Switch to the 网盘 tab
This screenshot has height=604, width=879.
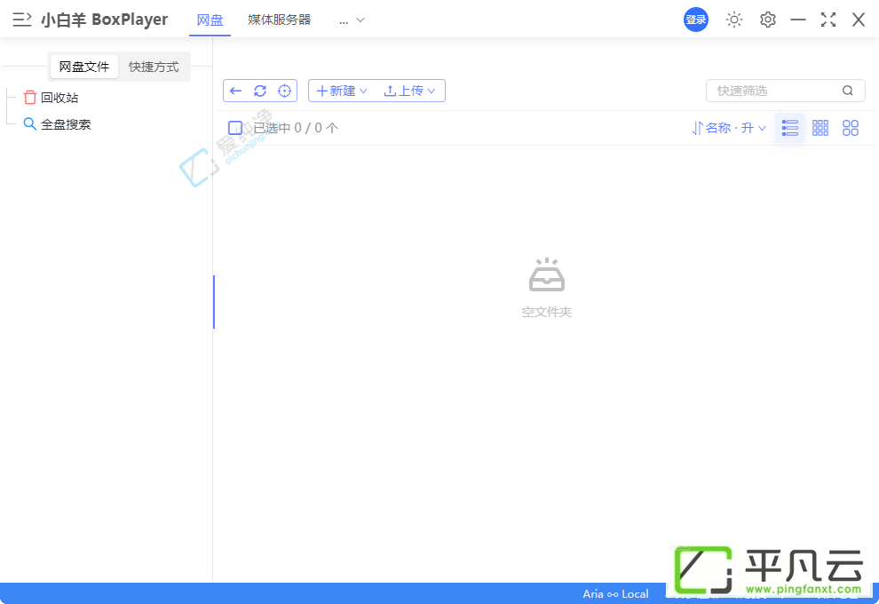coord(210,20)
